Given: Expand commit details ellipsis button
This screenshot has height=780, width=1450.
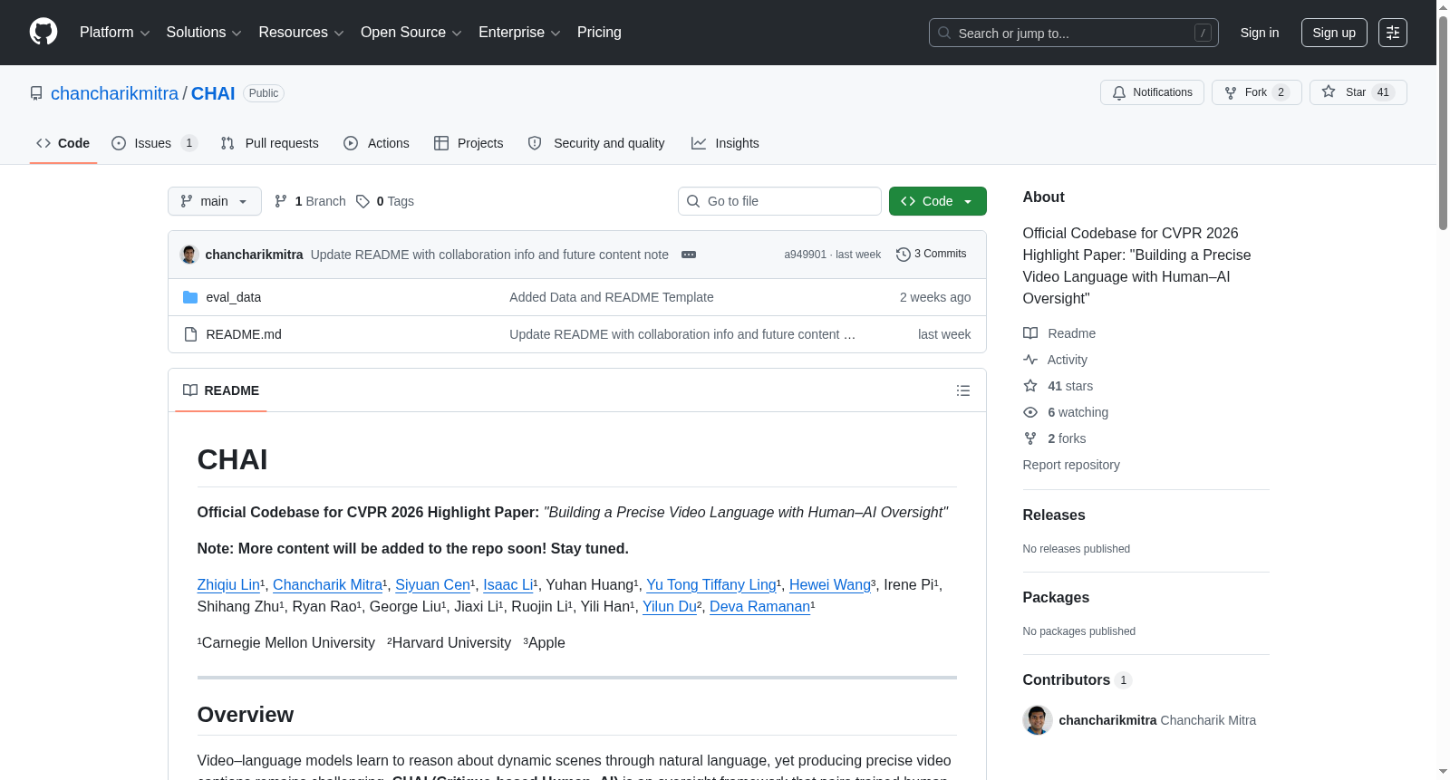Looking at the screenshot, I should (689, 255).
